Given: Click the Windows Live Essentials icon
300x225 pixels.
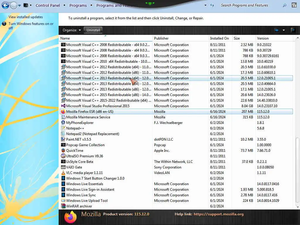Looking at the screenshot, I should tap(63, 184).
